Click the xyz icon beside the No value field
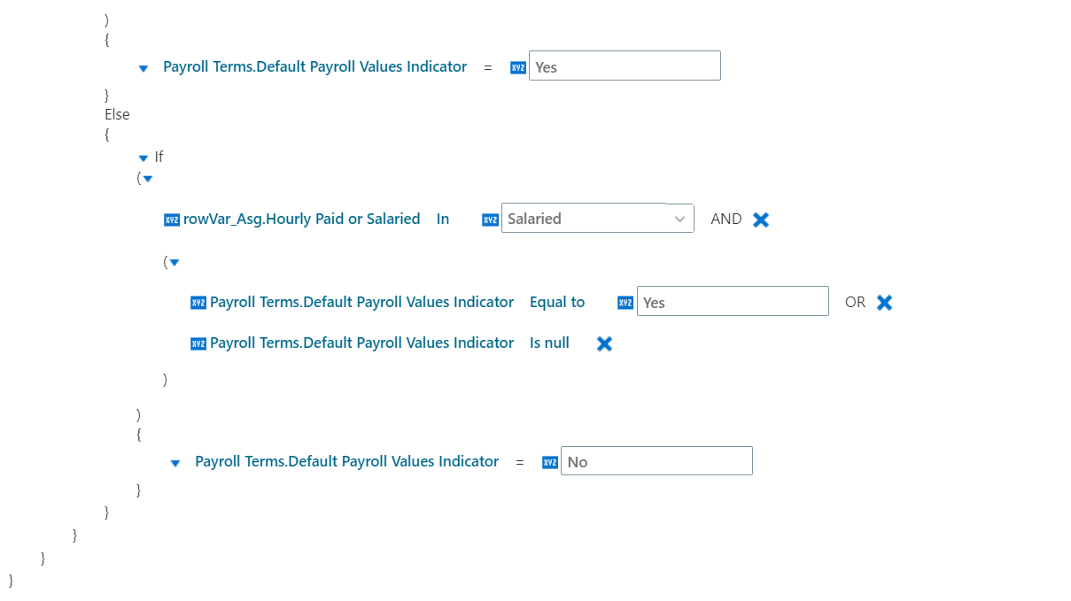 [550, 462]
